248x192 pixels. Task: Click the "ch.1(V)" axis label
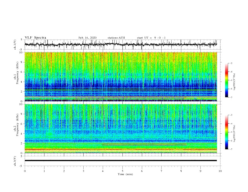pyautogui.click(x=15, y=45)
